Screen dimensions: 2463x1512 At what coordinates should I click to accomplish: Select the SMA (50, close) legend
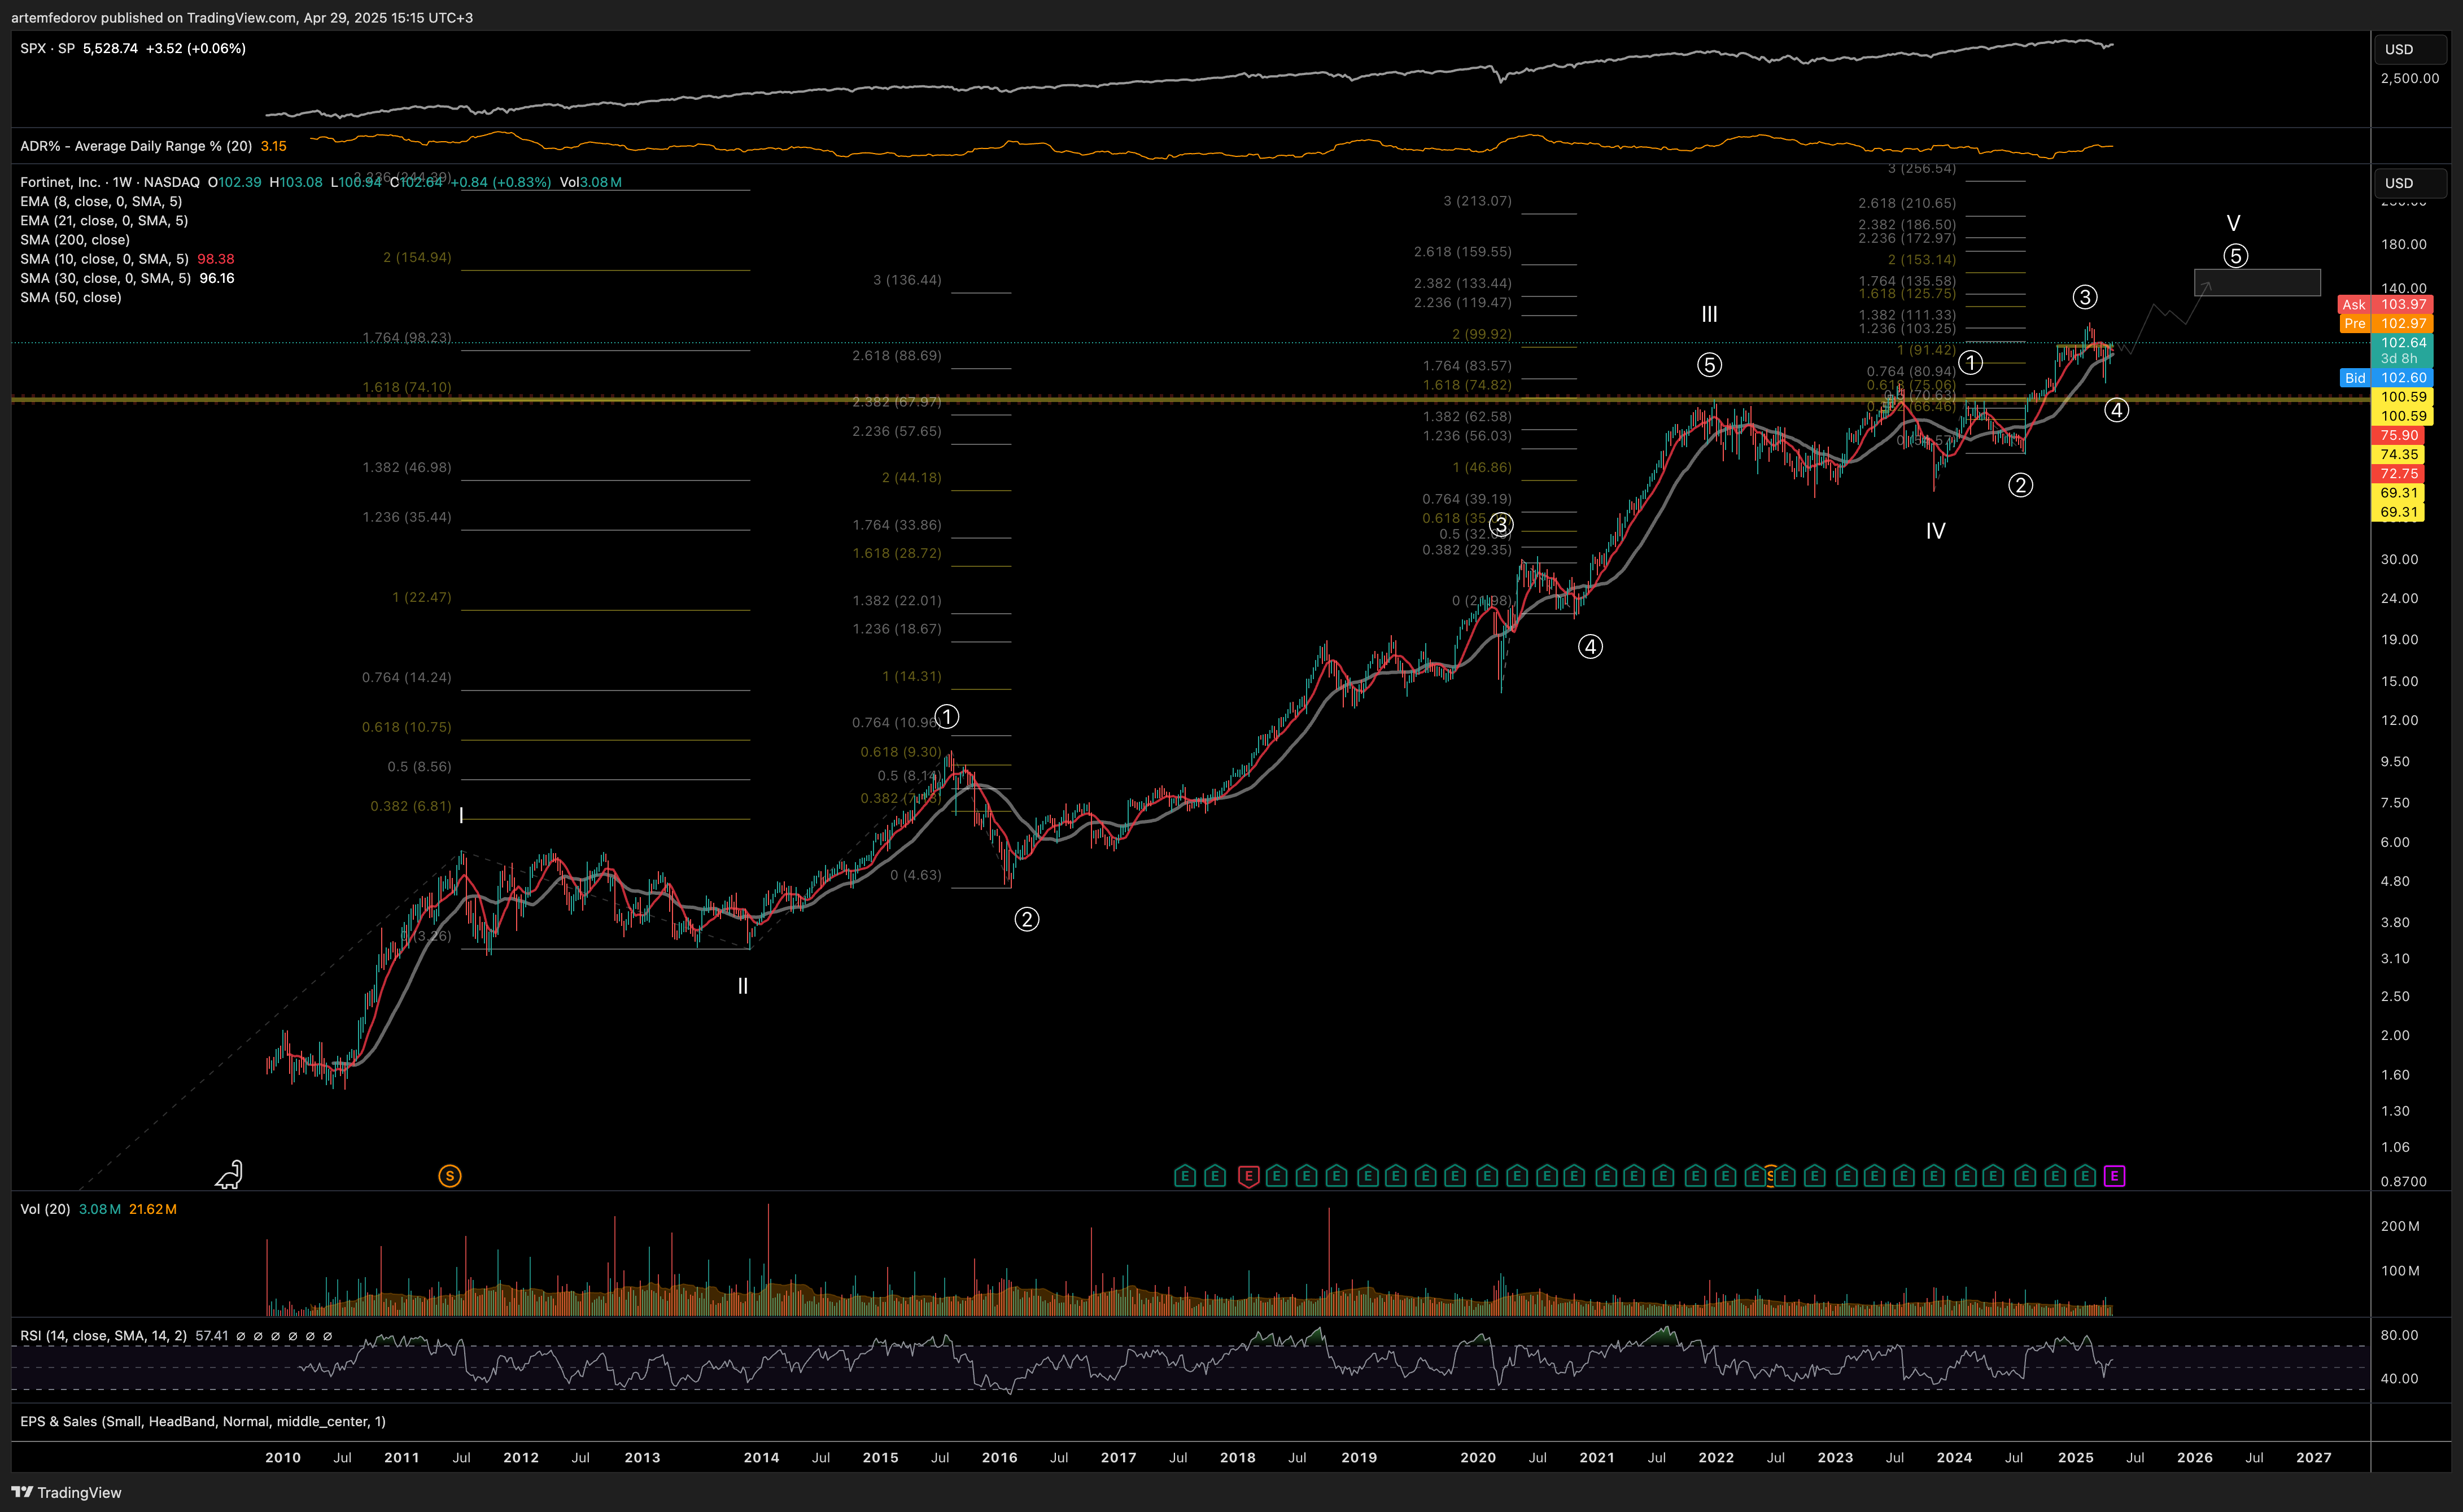click(x=71, y=297)
